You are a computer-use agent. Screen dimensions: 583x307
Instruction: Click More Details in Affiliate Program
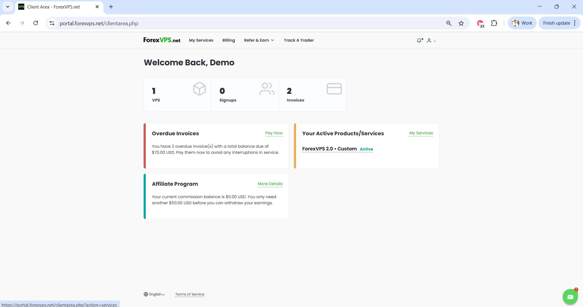pyautogui.click(x=270, y=184)
